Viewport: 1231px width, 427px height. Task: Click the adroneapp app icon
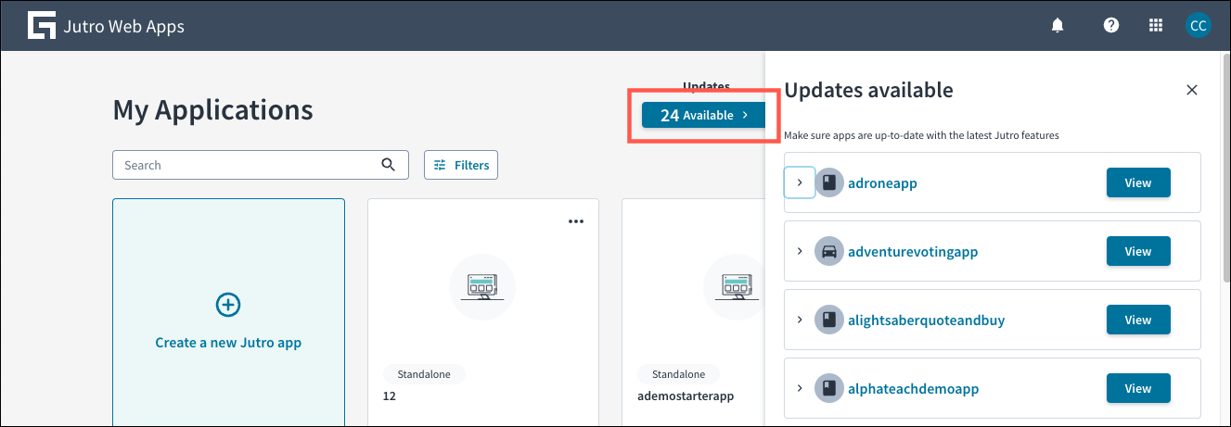[829, 182]
